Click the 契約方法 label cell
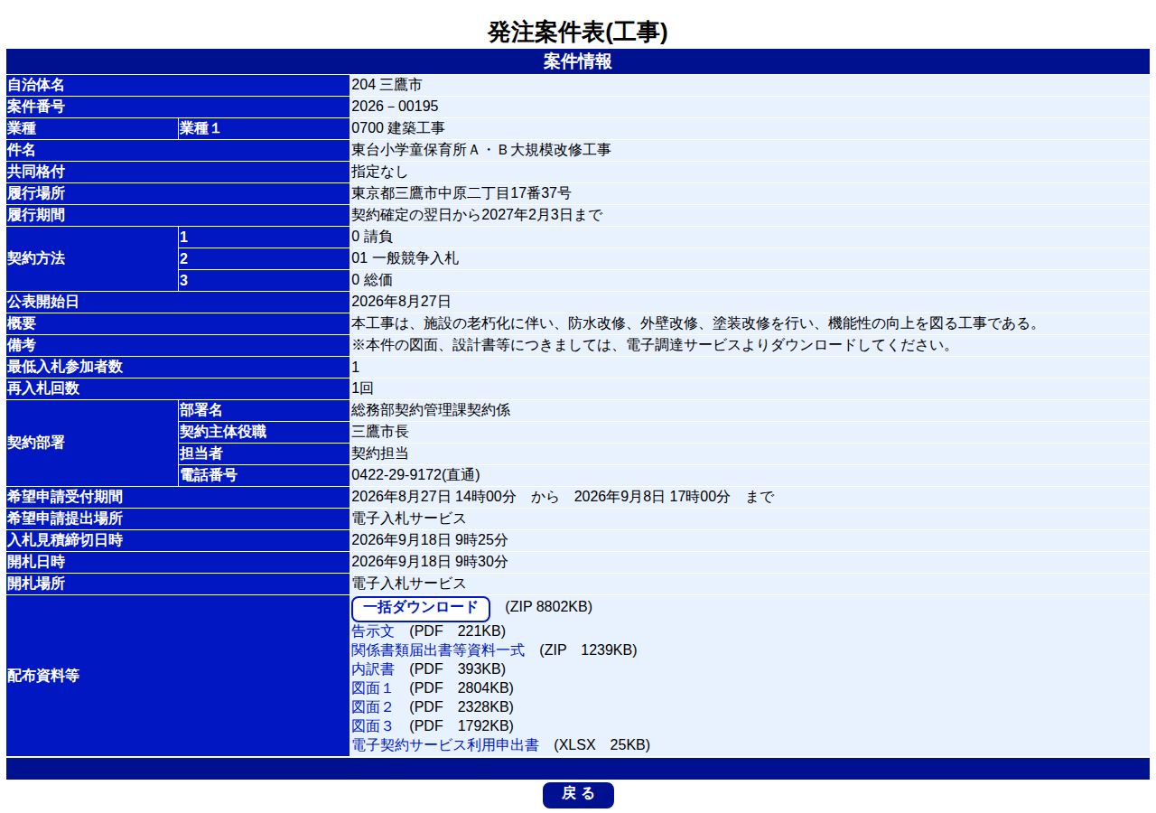This screenshot has width=1156, height=813. [92, 258]
